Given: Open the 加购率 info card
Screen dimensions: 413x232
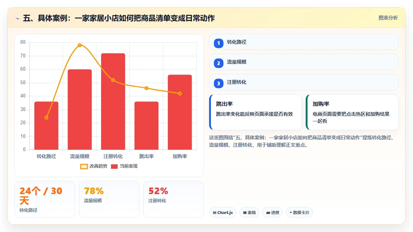Looking at the screenshot, I should click(x=352, y=112).
